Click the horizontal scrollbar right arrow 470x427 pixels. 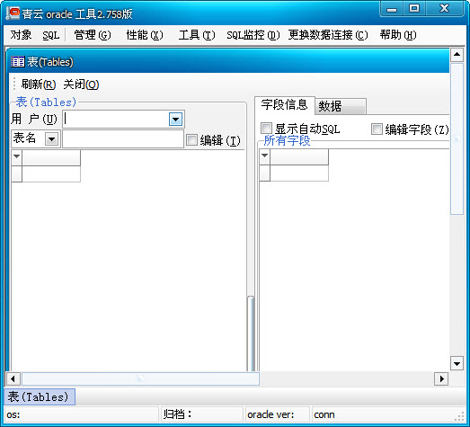[x=441, y=378]
